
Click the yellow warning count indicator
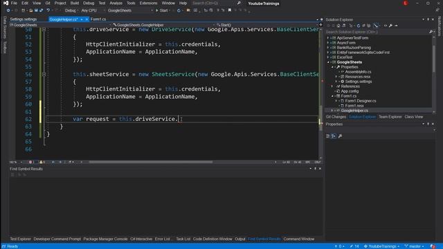pyautogui.click(x=42, y=162)
